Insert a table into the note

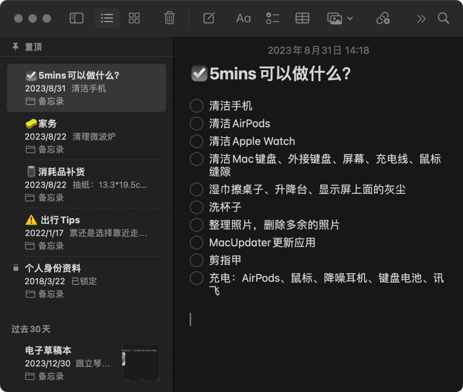pos(302,18)
